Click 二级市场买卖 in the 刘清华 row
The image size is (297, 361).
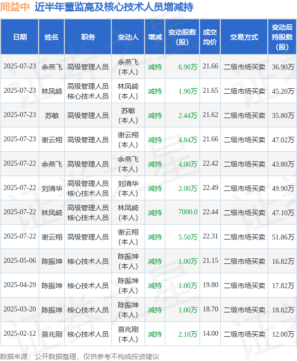coord(245,188)
